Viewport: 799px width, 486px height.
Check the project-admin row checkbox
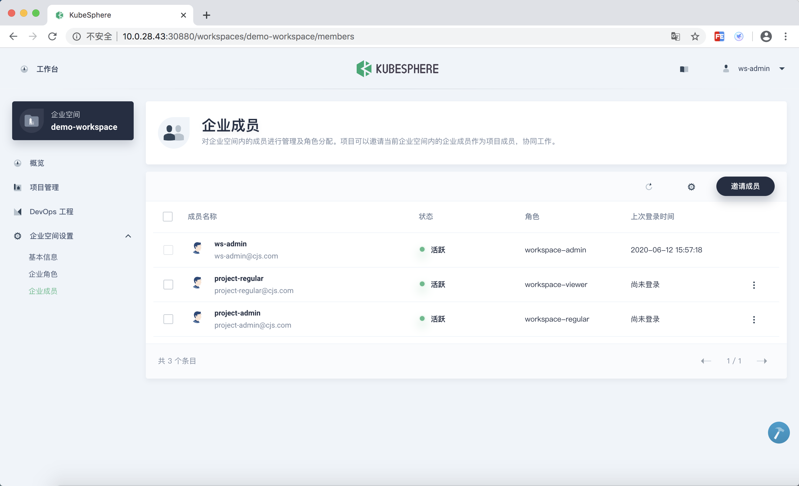point(168,319)
